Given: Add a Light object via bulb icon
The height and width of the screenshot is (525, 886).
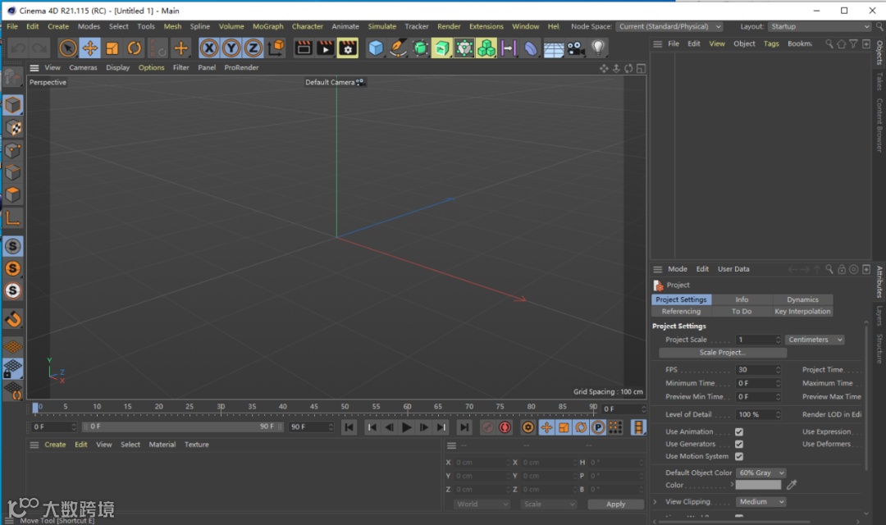Looking at the screenshot, I should pyautogui.click(x=598, y=48).
